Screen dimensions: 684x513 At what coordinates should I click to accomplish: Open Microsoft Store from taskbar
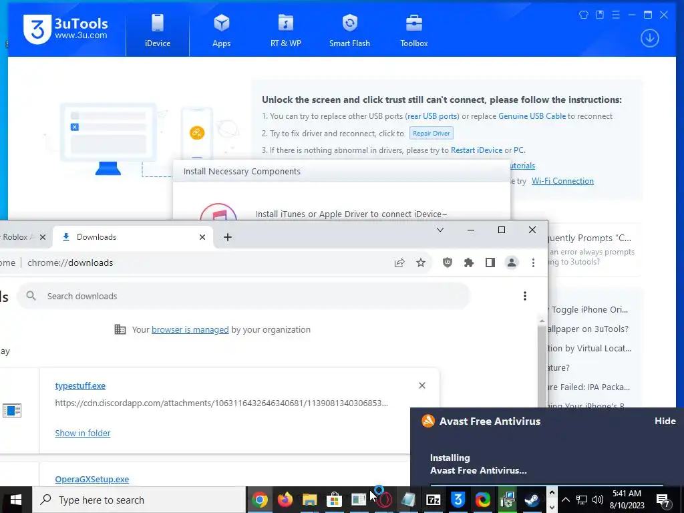[x=334, y=500]
